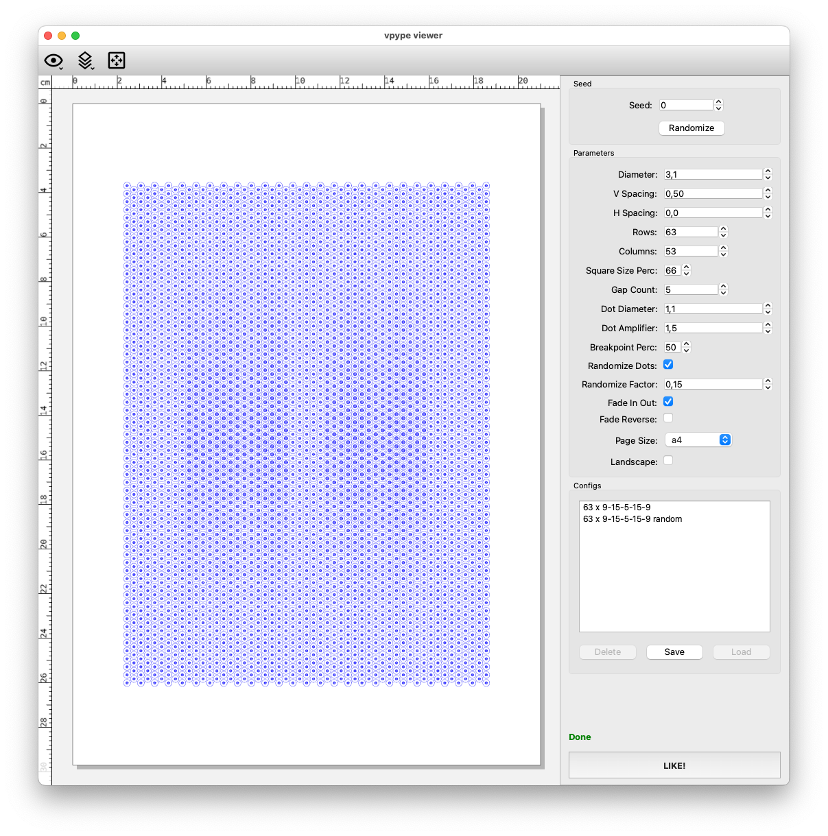Click the cm units ruler corner
Image resolution: width=828 pixels, height=836 pixels.
tap(45, 82)
